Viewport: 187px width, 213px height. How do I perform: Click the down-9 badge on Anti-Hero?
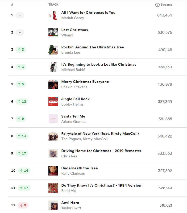pyautogui.click(x=23, y=205)
